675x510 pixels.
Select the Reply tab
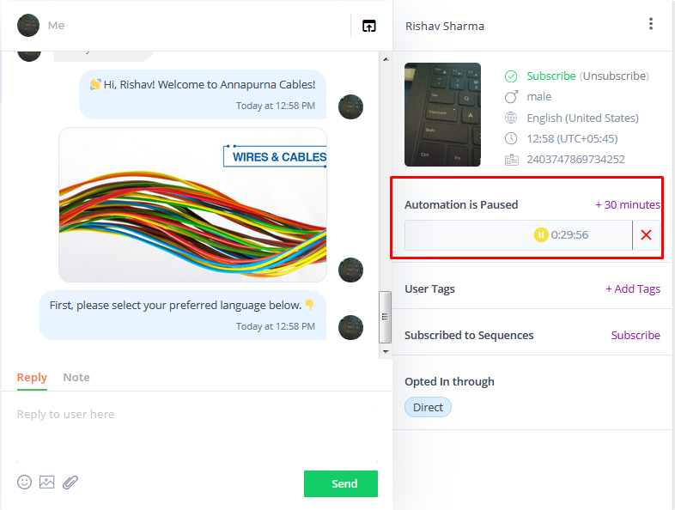[32, 378]
